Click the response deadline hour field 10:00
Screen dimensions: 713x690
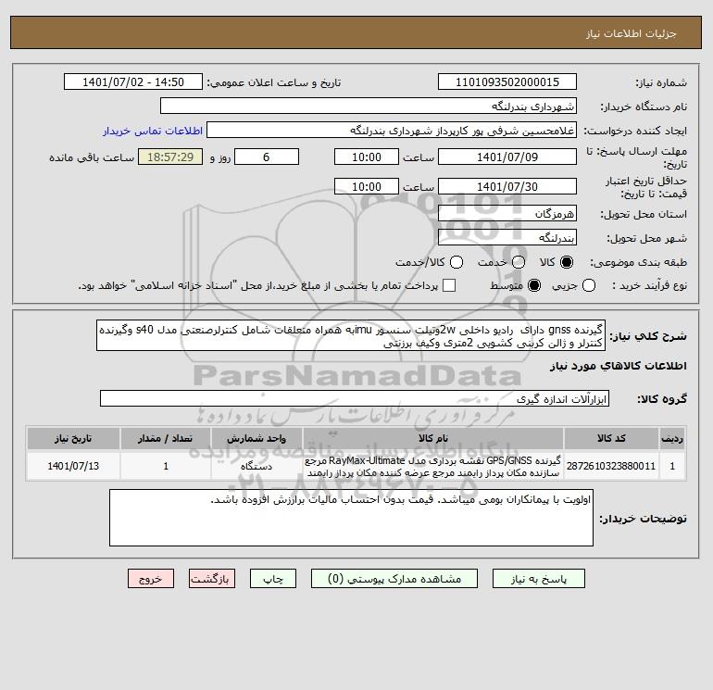(x=367, y=157)
